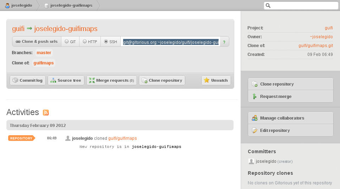This screenshot has width=340, height=189.
Task: Open the Commit log
Action: point(27,80)
